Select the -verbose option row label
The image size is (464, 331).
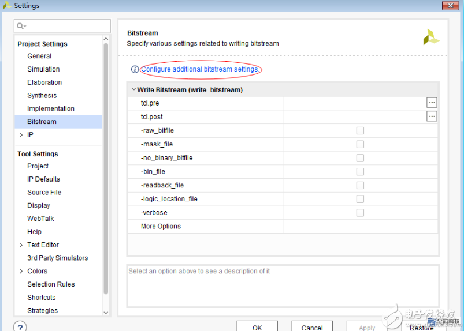(154, 213)
